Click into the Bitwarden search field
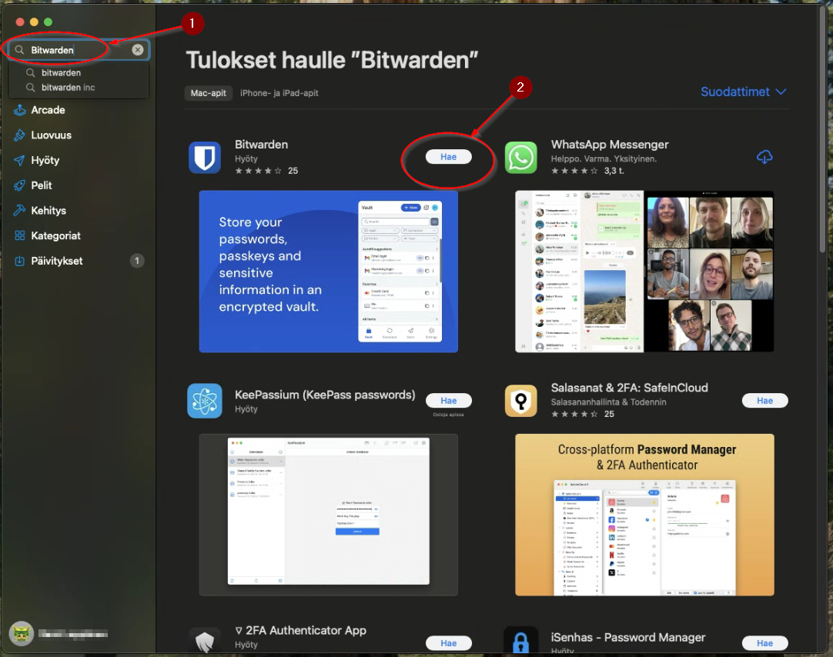833x657 pixels. 79,50
